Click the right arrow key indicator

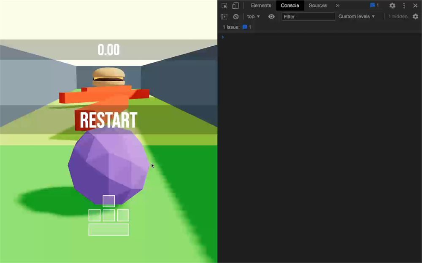point(123,215)
